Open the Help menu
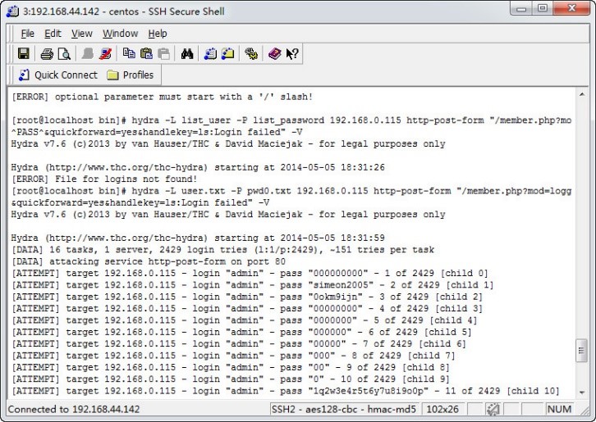 coord(158,34)
